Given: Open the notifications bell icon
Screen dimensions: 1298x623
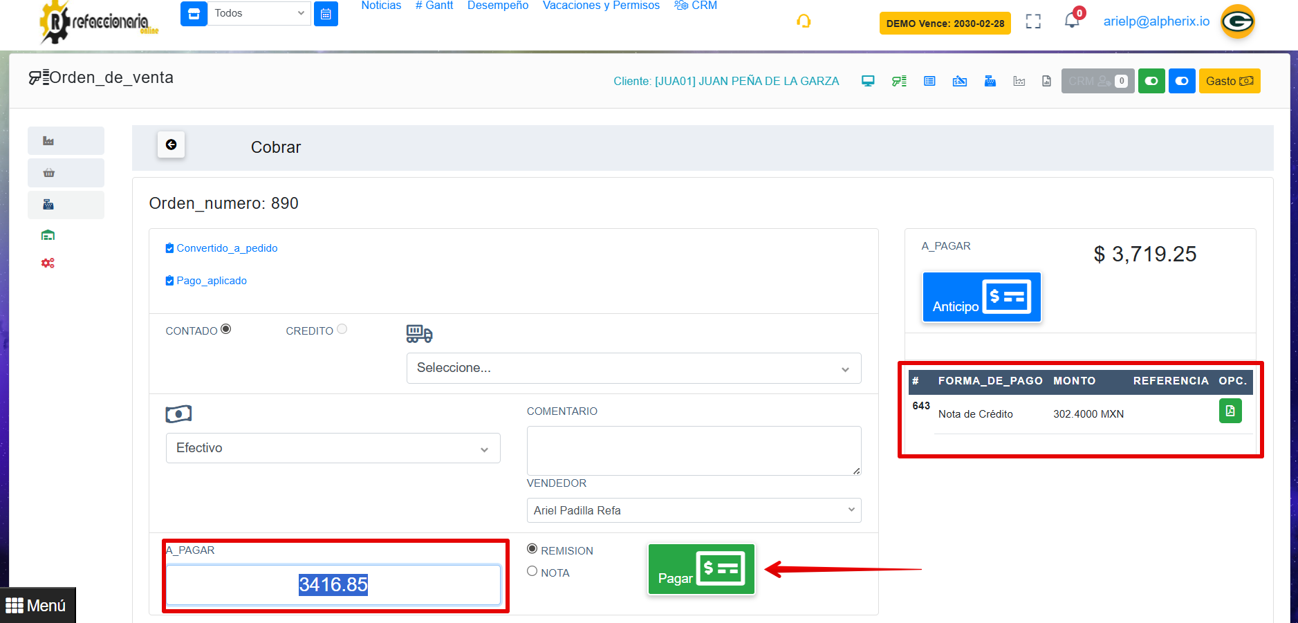Looking at the screenshot, I should (x=1071, y=21).
